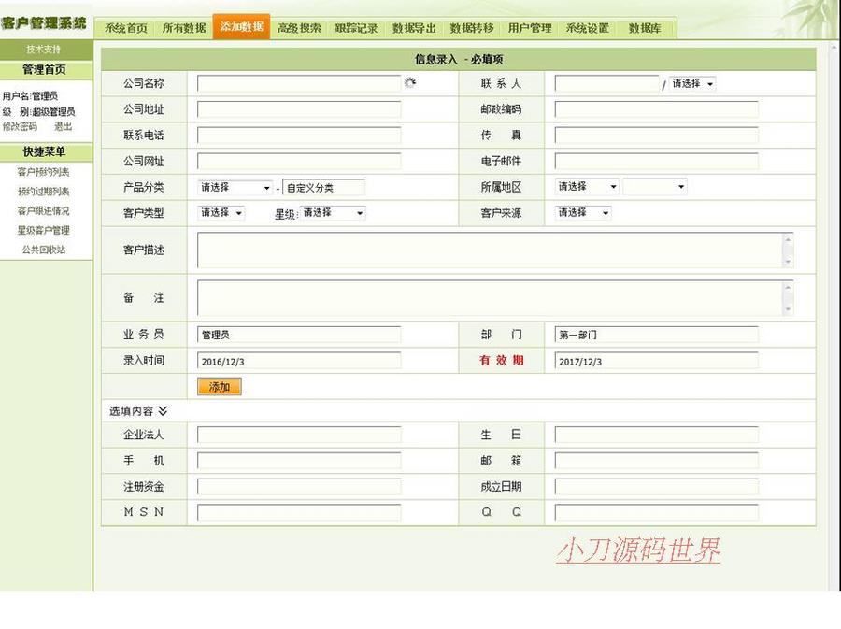
Task: Open the 所属地区 请选择 dropdown
Action: tap(586, 187)
